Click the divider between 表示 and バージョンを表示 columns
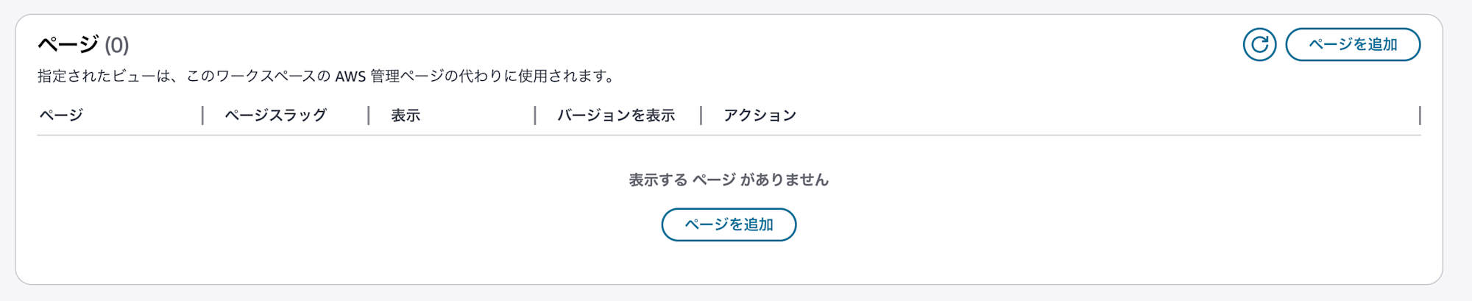1472x301 pixels. pos(535,116)
